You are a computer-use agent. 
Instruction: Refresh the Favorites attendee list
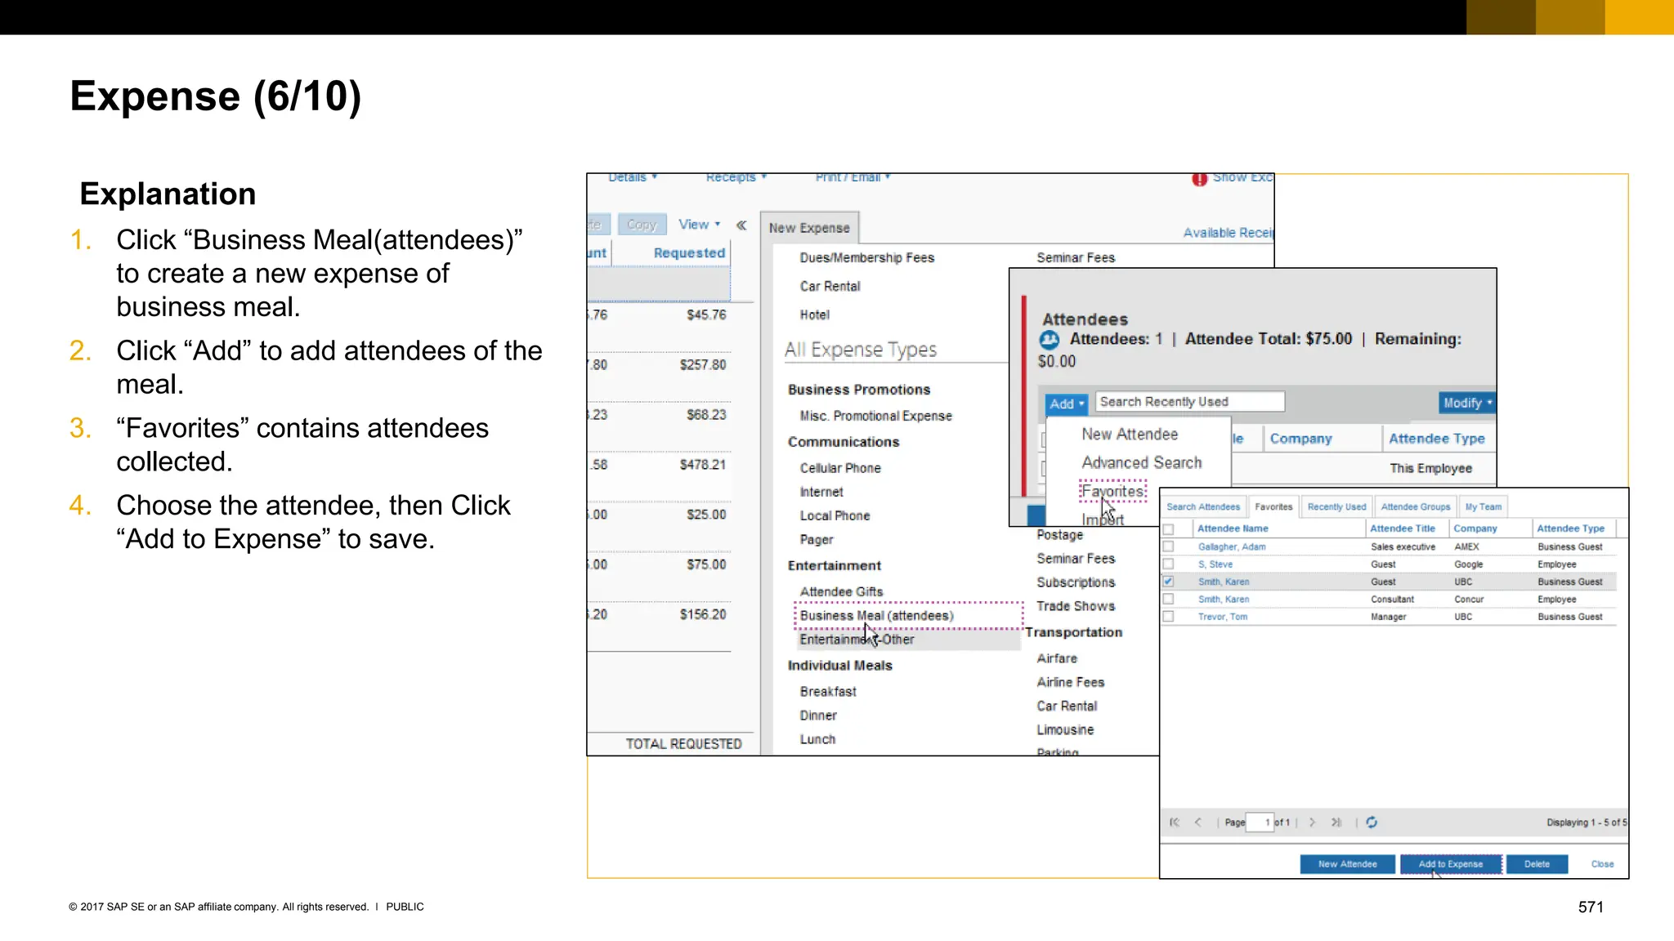tap(1372, 823)
